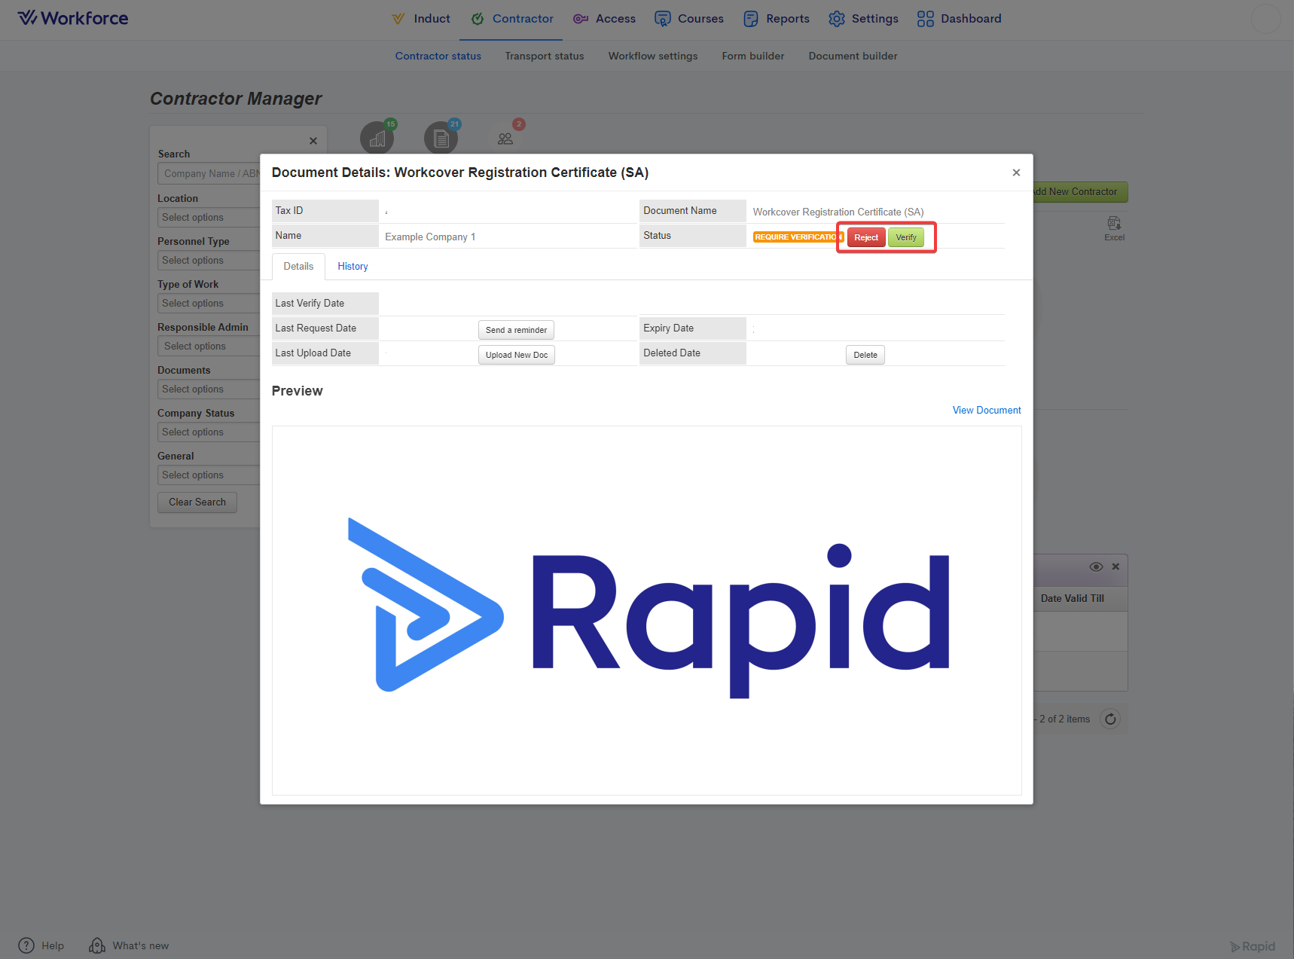Open the Responsible Admin dropdown
The image size is (1294, 959).
tap(209, 346)
